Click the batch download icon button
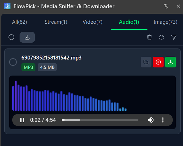Image resolution: width=183 pixels, height=146 pixels. pos(27,37)
